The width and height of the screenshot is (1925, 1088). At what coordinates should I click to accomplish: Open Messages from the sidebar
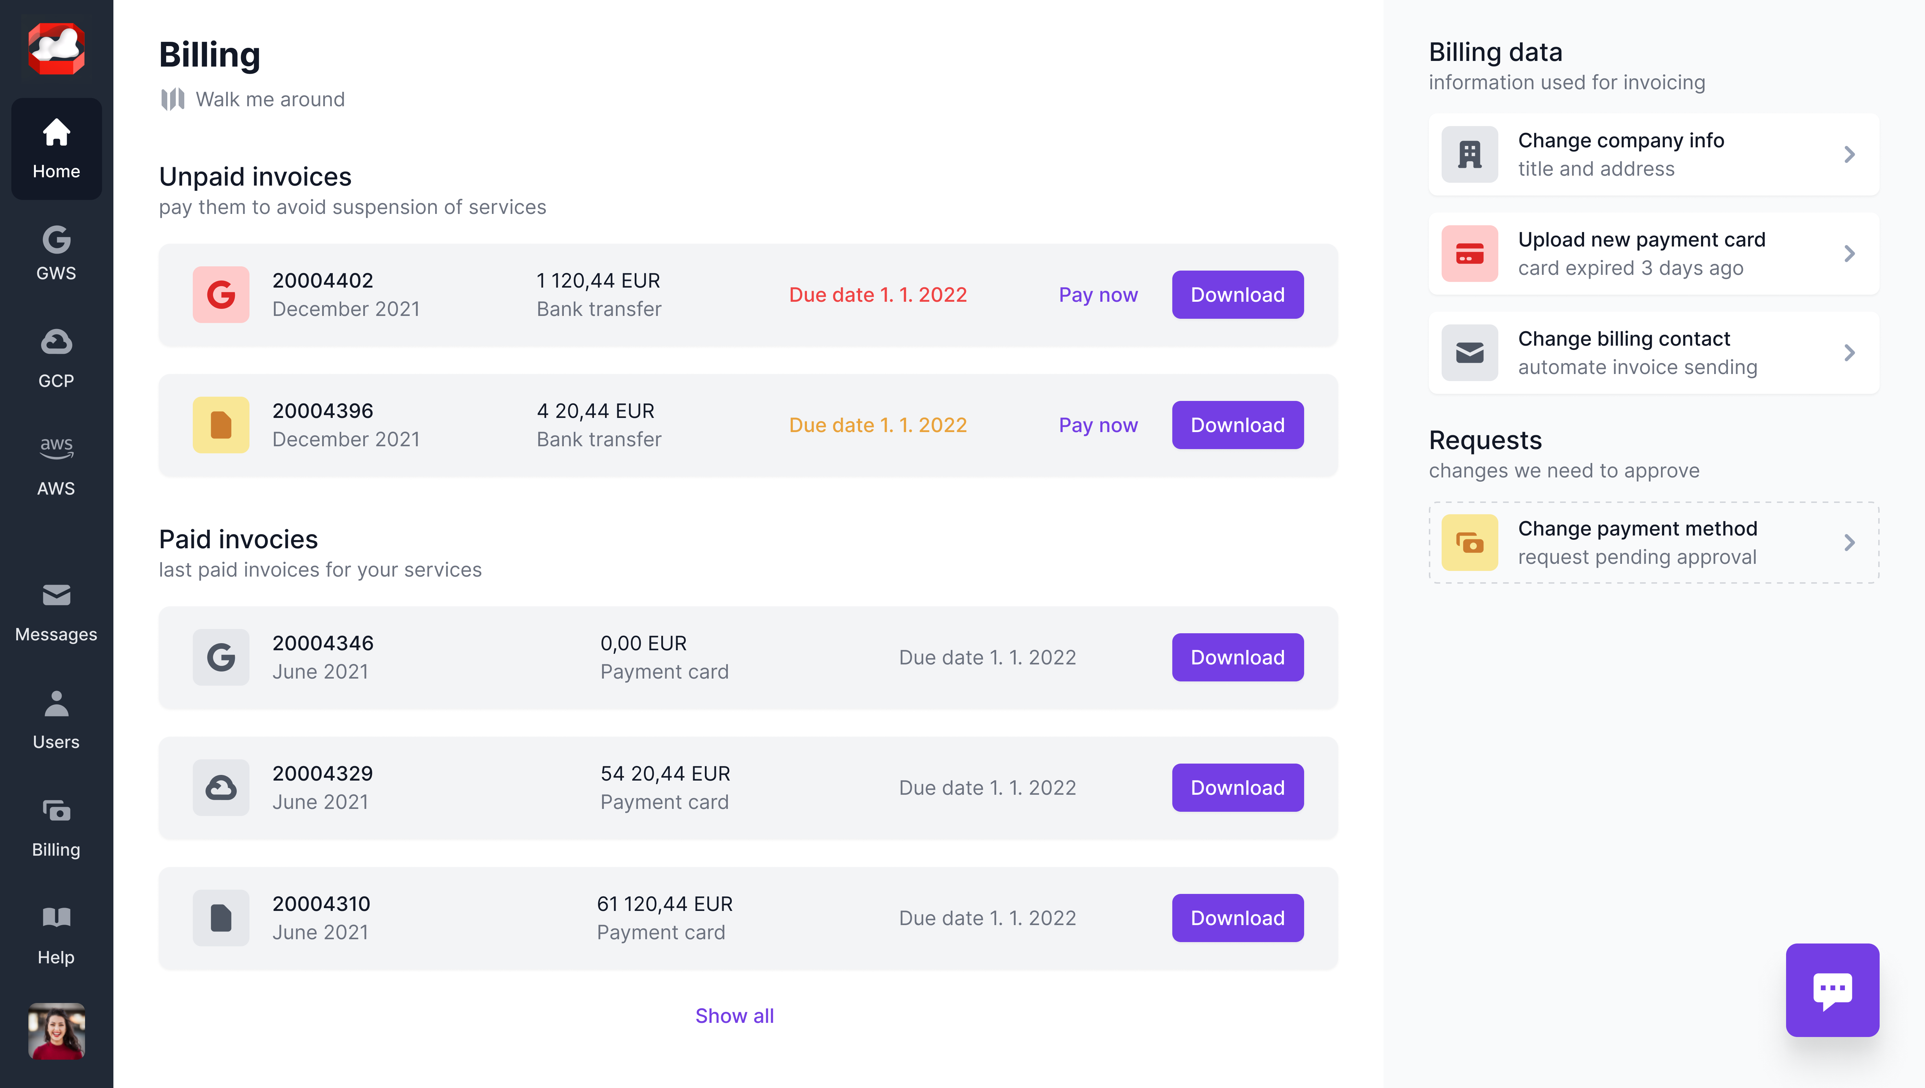(56, 613)
